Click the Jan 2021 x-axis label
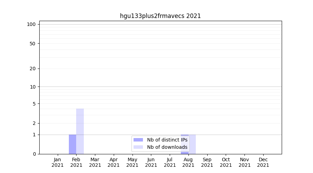This screenshot has height=173, width=313. point(58,162)
